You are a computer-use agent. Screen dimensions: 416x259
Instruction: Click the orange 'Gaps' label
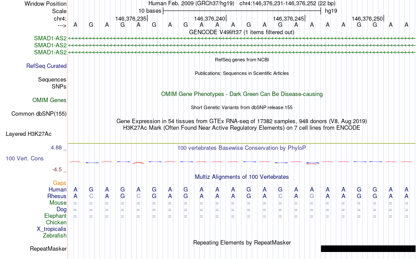coord(60,183)
